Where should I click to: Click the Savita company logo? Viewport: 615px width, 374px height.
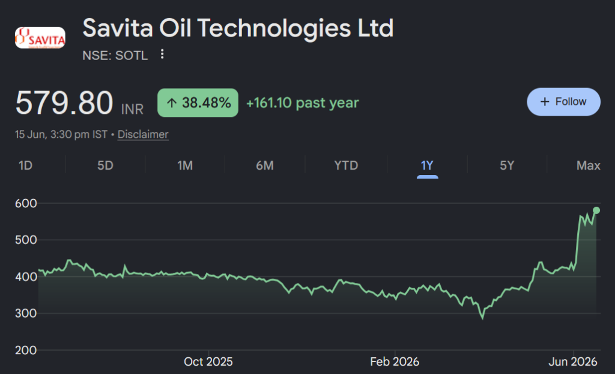40,38
